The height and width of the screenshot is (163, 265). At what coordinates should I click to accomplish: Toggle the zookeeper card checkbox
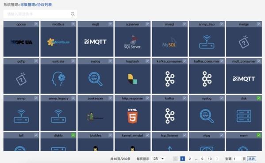[x=110, y=98]
